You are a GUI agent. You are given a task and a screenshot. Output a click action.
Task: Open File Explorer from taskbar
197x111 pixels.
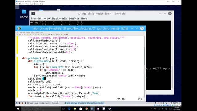click(75, 109)
